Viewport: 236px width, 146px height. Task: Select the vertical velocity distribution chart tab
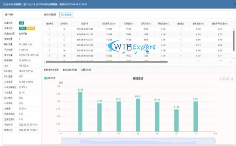point(70,70)
